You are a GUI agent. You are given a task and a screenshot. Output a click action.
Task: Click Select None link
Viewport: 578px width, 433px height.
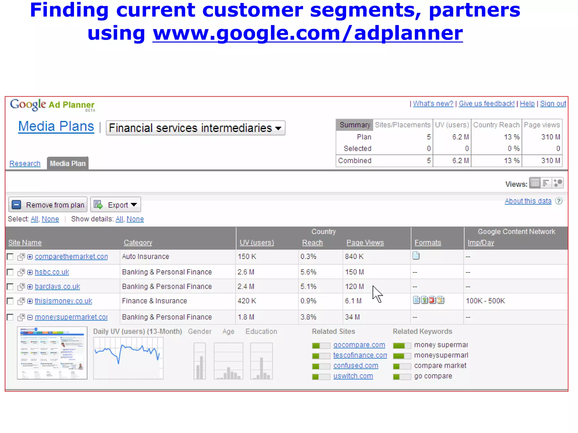50,219
